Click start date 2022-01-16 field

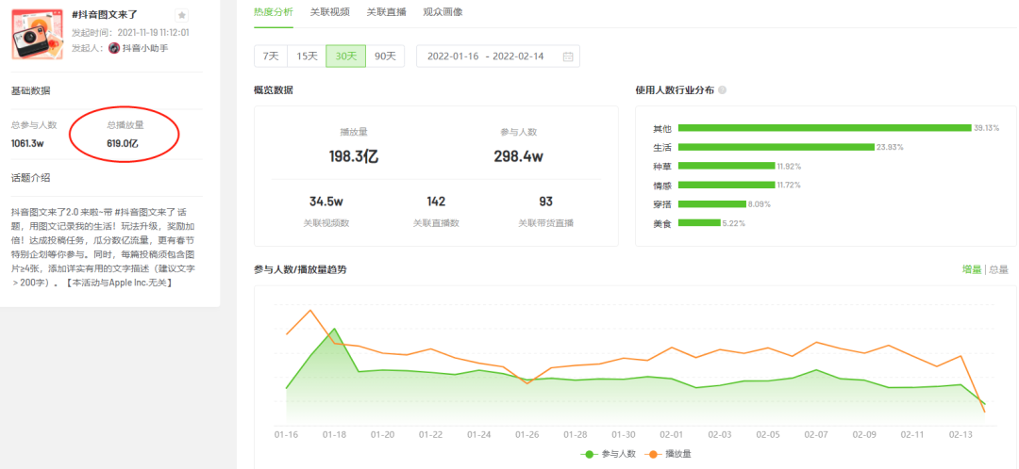pyautogui.click(x=453, y=57)
